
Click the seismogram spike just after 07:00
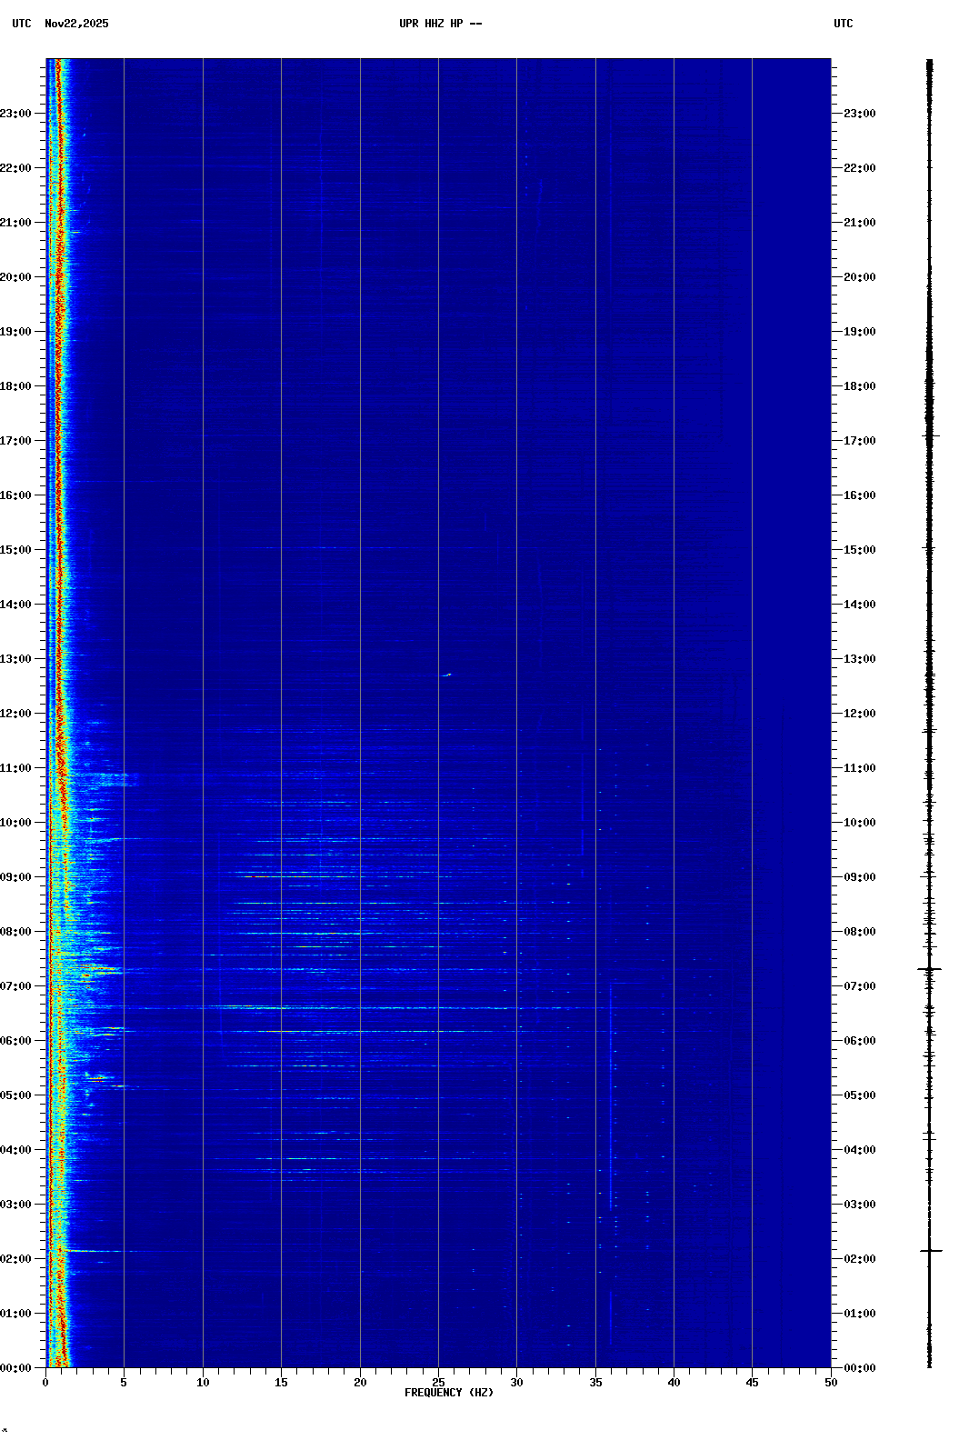click(929, 969)
